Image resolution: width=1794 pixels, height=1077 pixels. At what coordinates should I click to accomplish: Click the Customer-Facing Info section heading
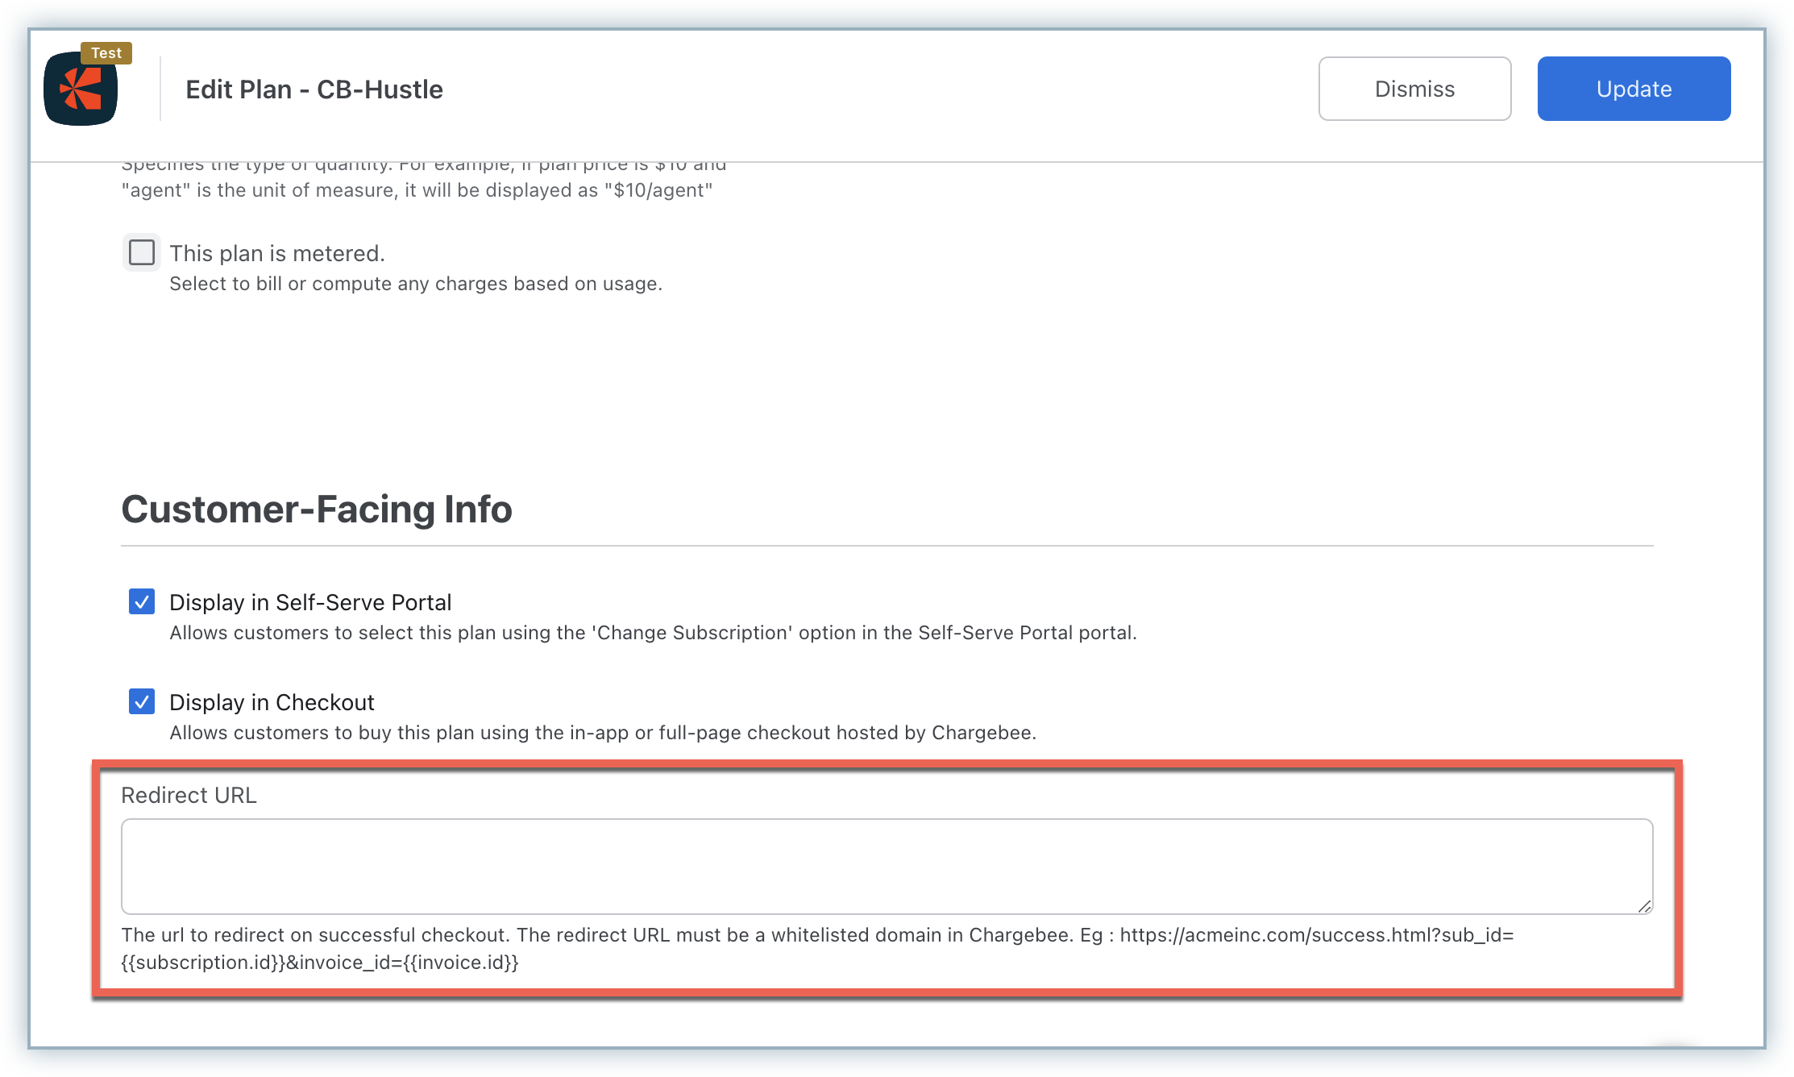tap(317, 509)
